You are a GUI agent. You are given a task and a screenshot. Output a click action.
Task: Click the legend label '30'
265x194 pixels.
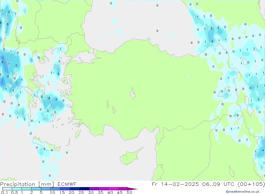tap(91, 192)
